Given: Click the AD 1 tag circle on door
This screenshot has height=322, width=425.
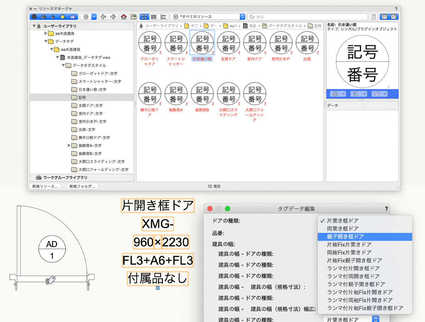Looking at the screenshot, I should tap(52, 250).
